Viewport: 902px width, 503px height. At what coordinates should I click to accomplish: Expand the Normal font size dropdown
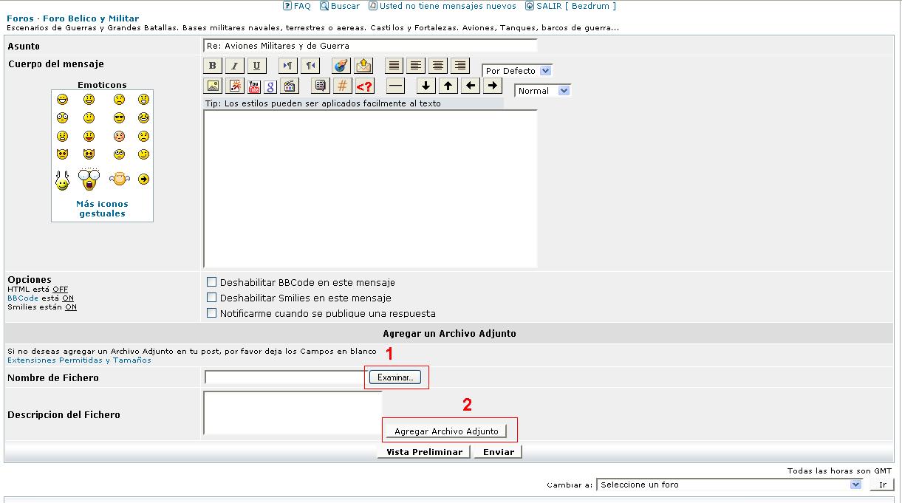tap(543, 91)
